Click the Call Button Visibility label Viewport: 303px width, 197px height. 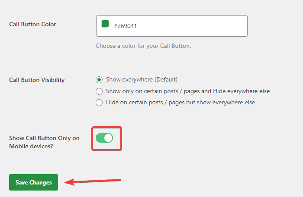click(x=37, y=80)
